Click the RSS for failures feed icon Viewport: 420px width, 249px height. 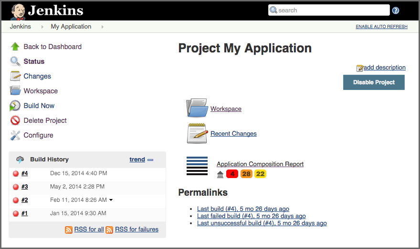pos(109,230)
